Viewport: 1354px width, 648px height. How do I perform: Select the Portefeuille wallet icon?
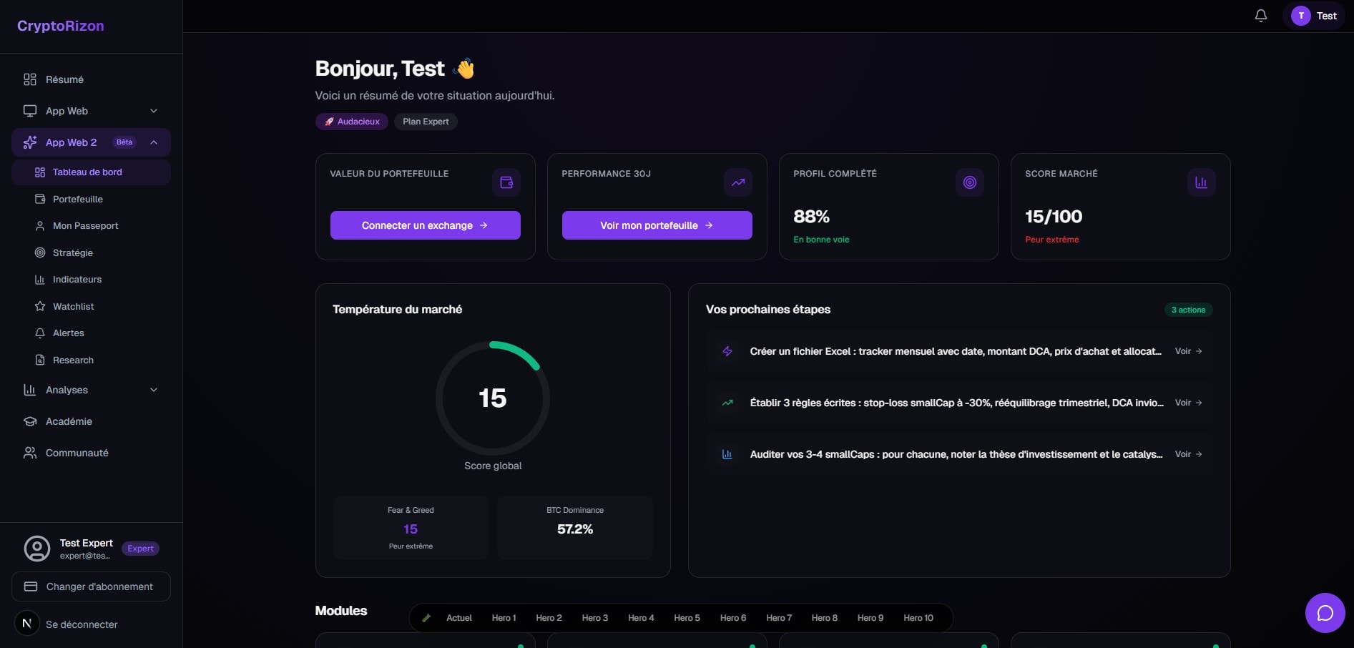[39, 199]
